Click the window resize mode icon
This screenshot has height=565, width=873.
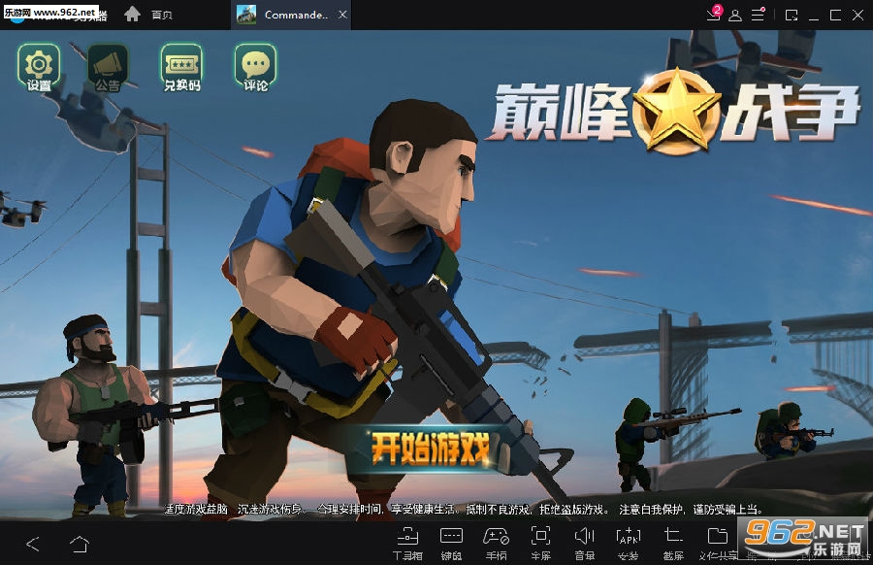[792, 15]
